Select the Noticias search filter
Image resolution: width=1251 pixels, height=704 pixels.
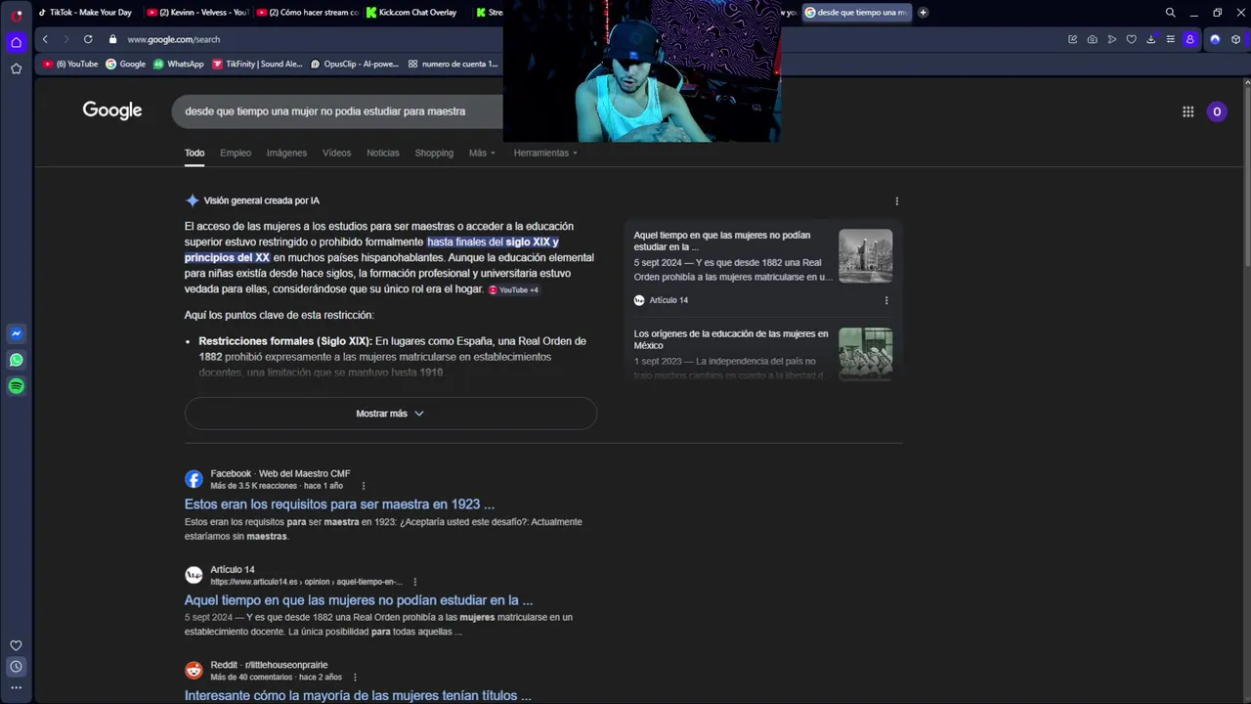pyautogui.click(x=383, y=153)
